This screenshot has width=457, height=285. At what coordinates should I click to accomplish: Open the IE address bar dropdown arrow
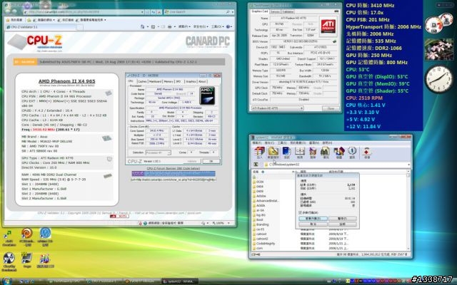point(142,12)
